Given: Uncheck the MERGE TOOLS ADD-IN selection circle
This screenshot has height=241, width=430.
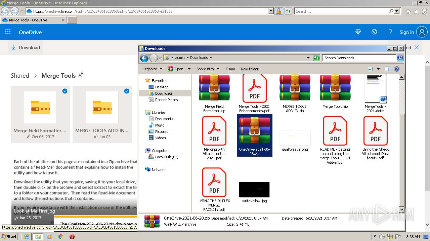Looking at the screenshot, I should [127, 91].
